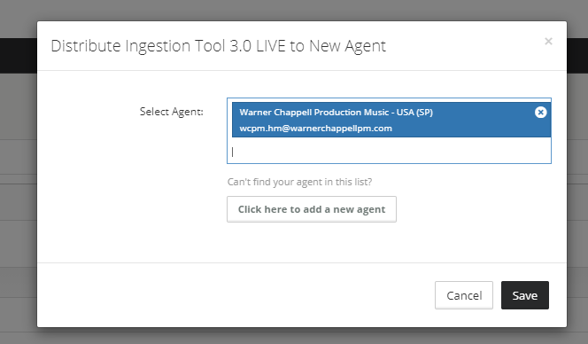Click the USA (SP) portion of agent name

pos(417,113)
